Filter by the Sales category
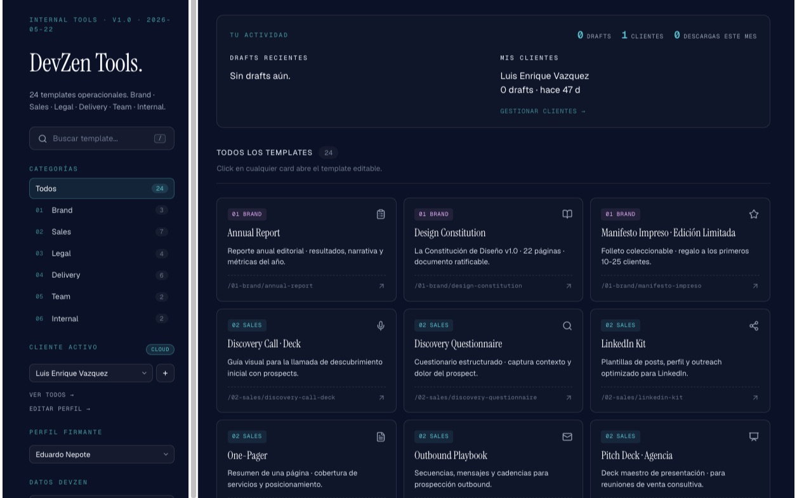Viewport: 797px width, 498px height. coord(102,232)
